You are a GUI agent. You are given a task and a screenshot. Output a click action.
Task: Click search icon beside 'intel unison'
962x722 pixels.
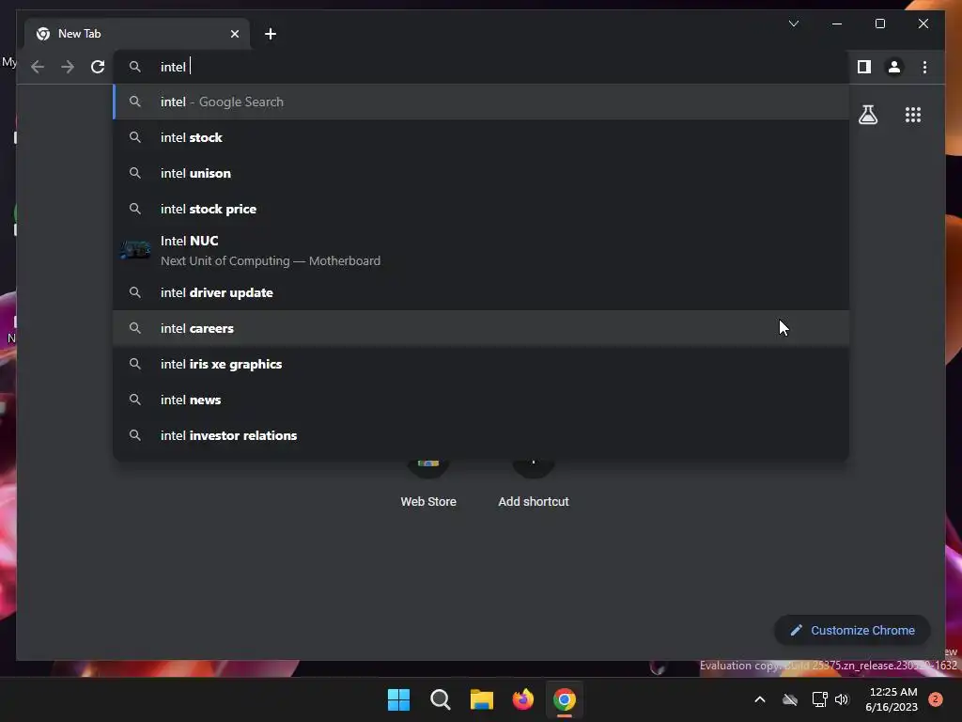[135, 173]
